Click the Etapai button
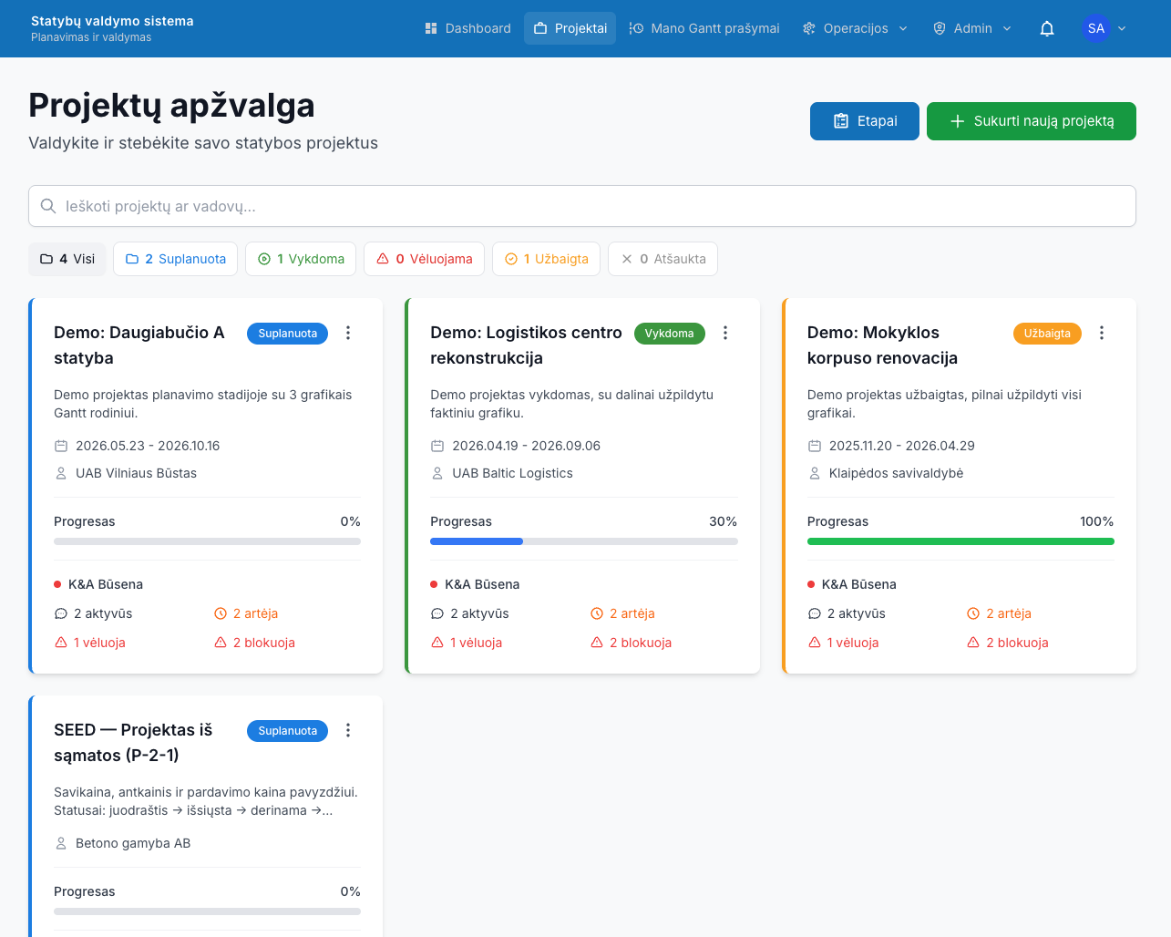This screenshot has width=1171, height=937. [x=865, y=121]
